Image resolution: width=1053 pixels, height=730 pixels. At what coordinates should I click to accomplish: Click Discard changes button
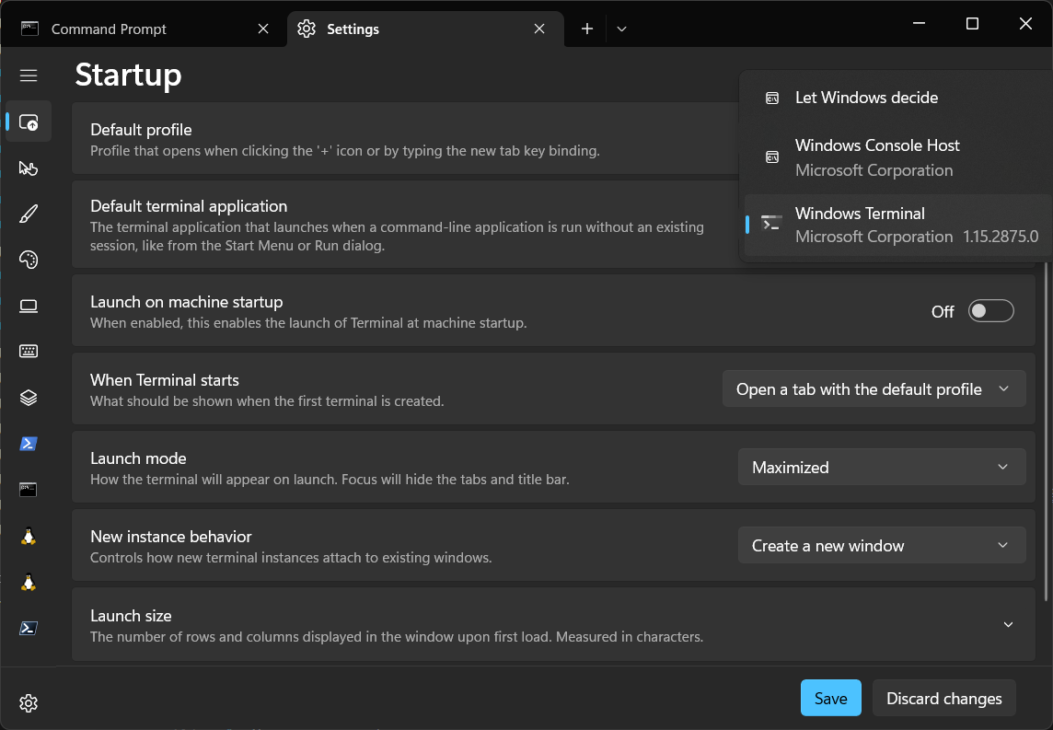(943, 699)
